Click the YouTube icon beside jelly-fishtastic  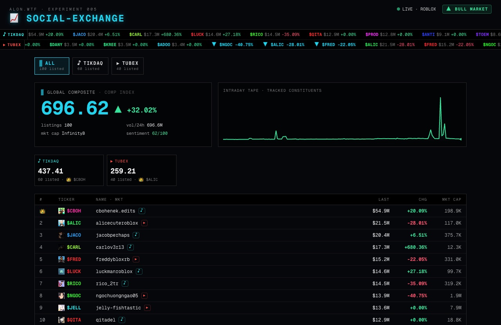click(x=147, y=308)
